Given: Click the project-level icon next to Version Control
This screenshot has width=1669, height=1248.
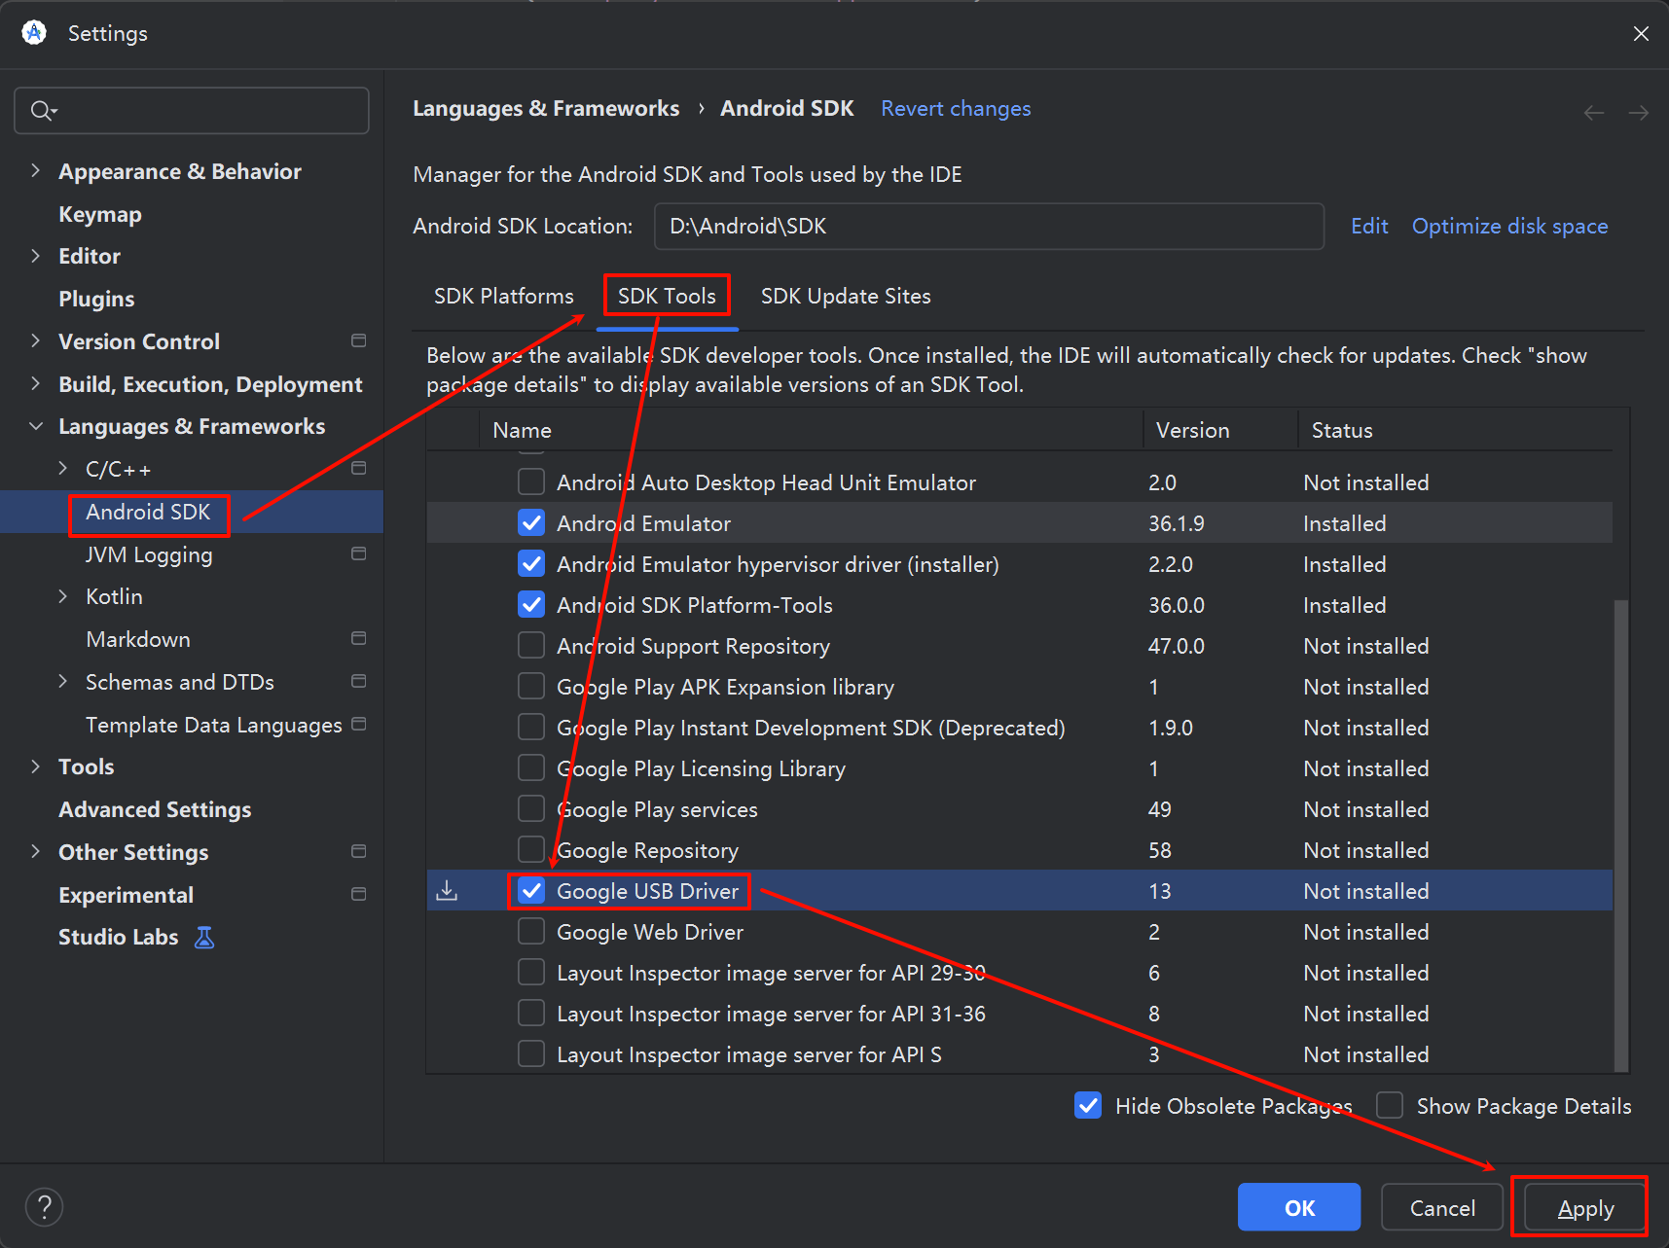Looking at the screenshot, I should (x=358, y=340).
